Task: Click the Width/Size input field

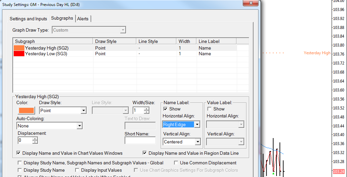Action: click(138, 110)
